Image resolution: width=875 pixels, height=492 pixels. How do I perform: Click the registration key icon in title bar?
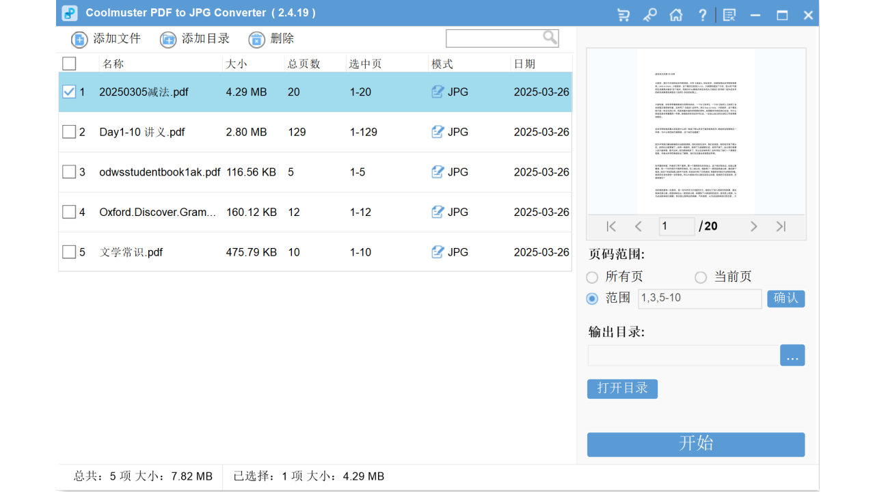649,14
